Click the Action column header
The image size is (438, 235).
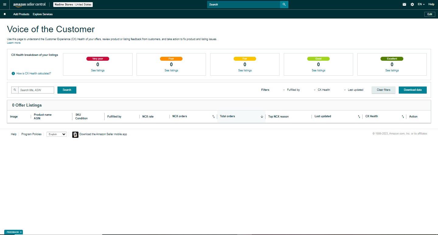click(x=413, y=117)
